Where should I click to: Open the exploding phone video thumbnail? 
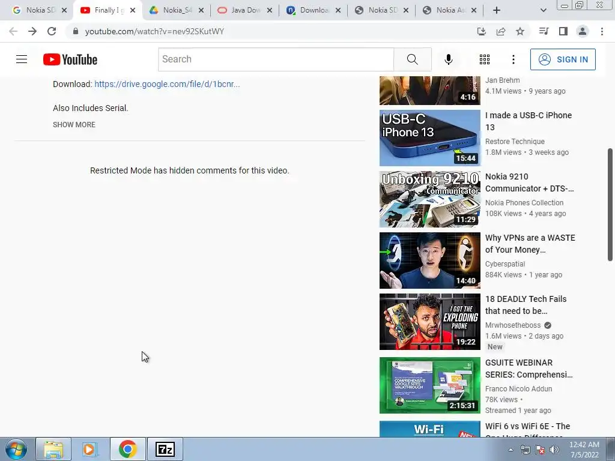point(430,322)
